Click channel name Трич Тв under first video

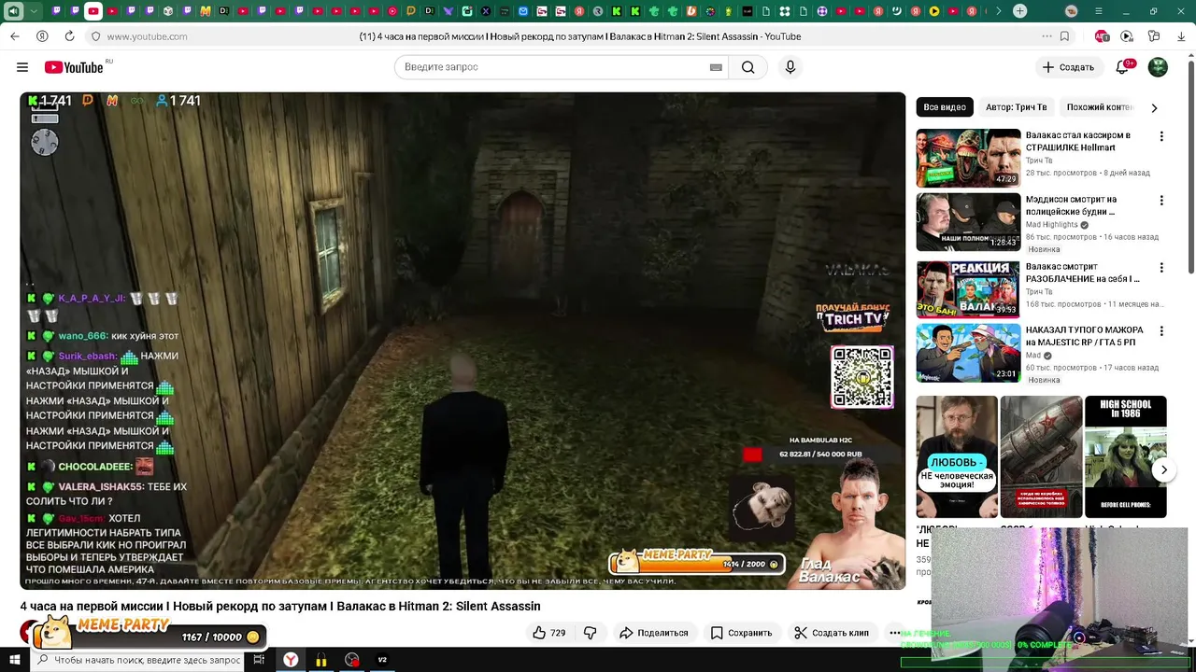tap(1039, 161)
